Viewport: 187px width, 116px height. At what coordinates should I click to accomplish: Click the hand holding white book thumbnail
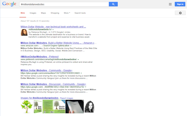(x=75, y=106)
